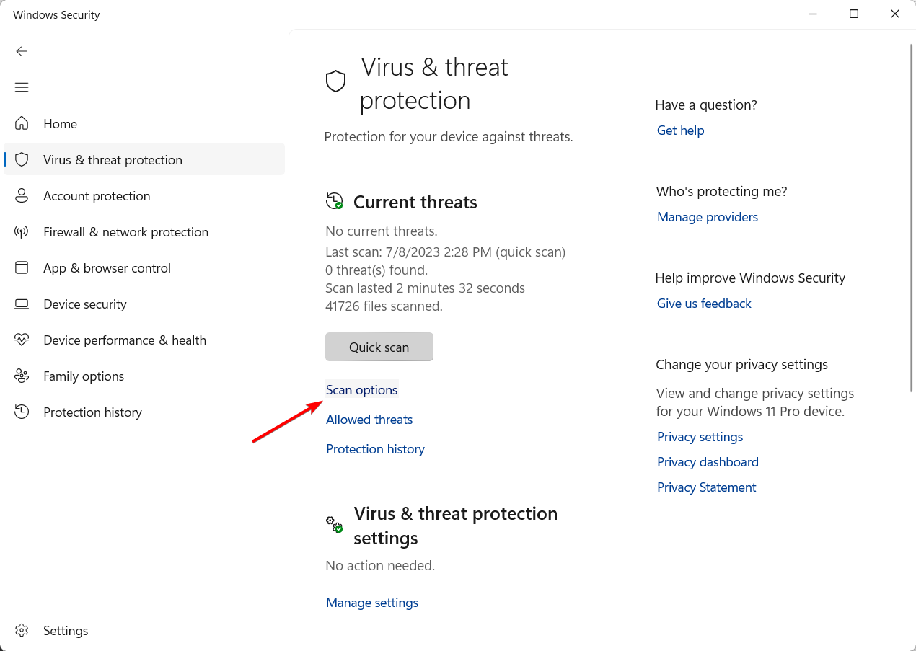The width and height of the screenshot is (916, 651).
Task: Start a Quick scan
Action: pos(379,347)
